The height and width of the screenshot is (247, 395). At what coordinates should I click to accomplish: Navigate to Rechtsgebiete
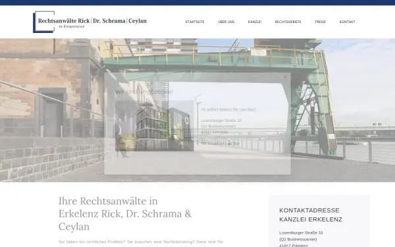pos(288,22)
